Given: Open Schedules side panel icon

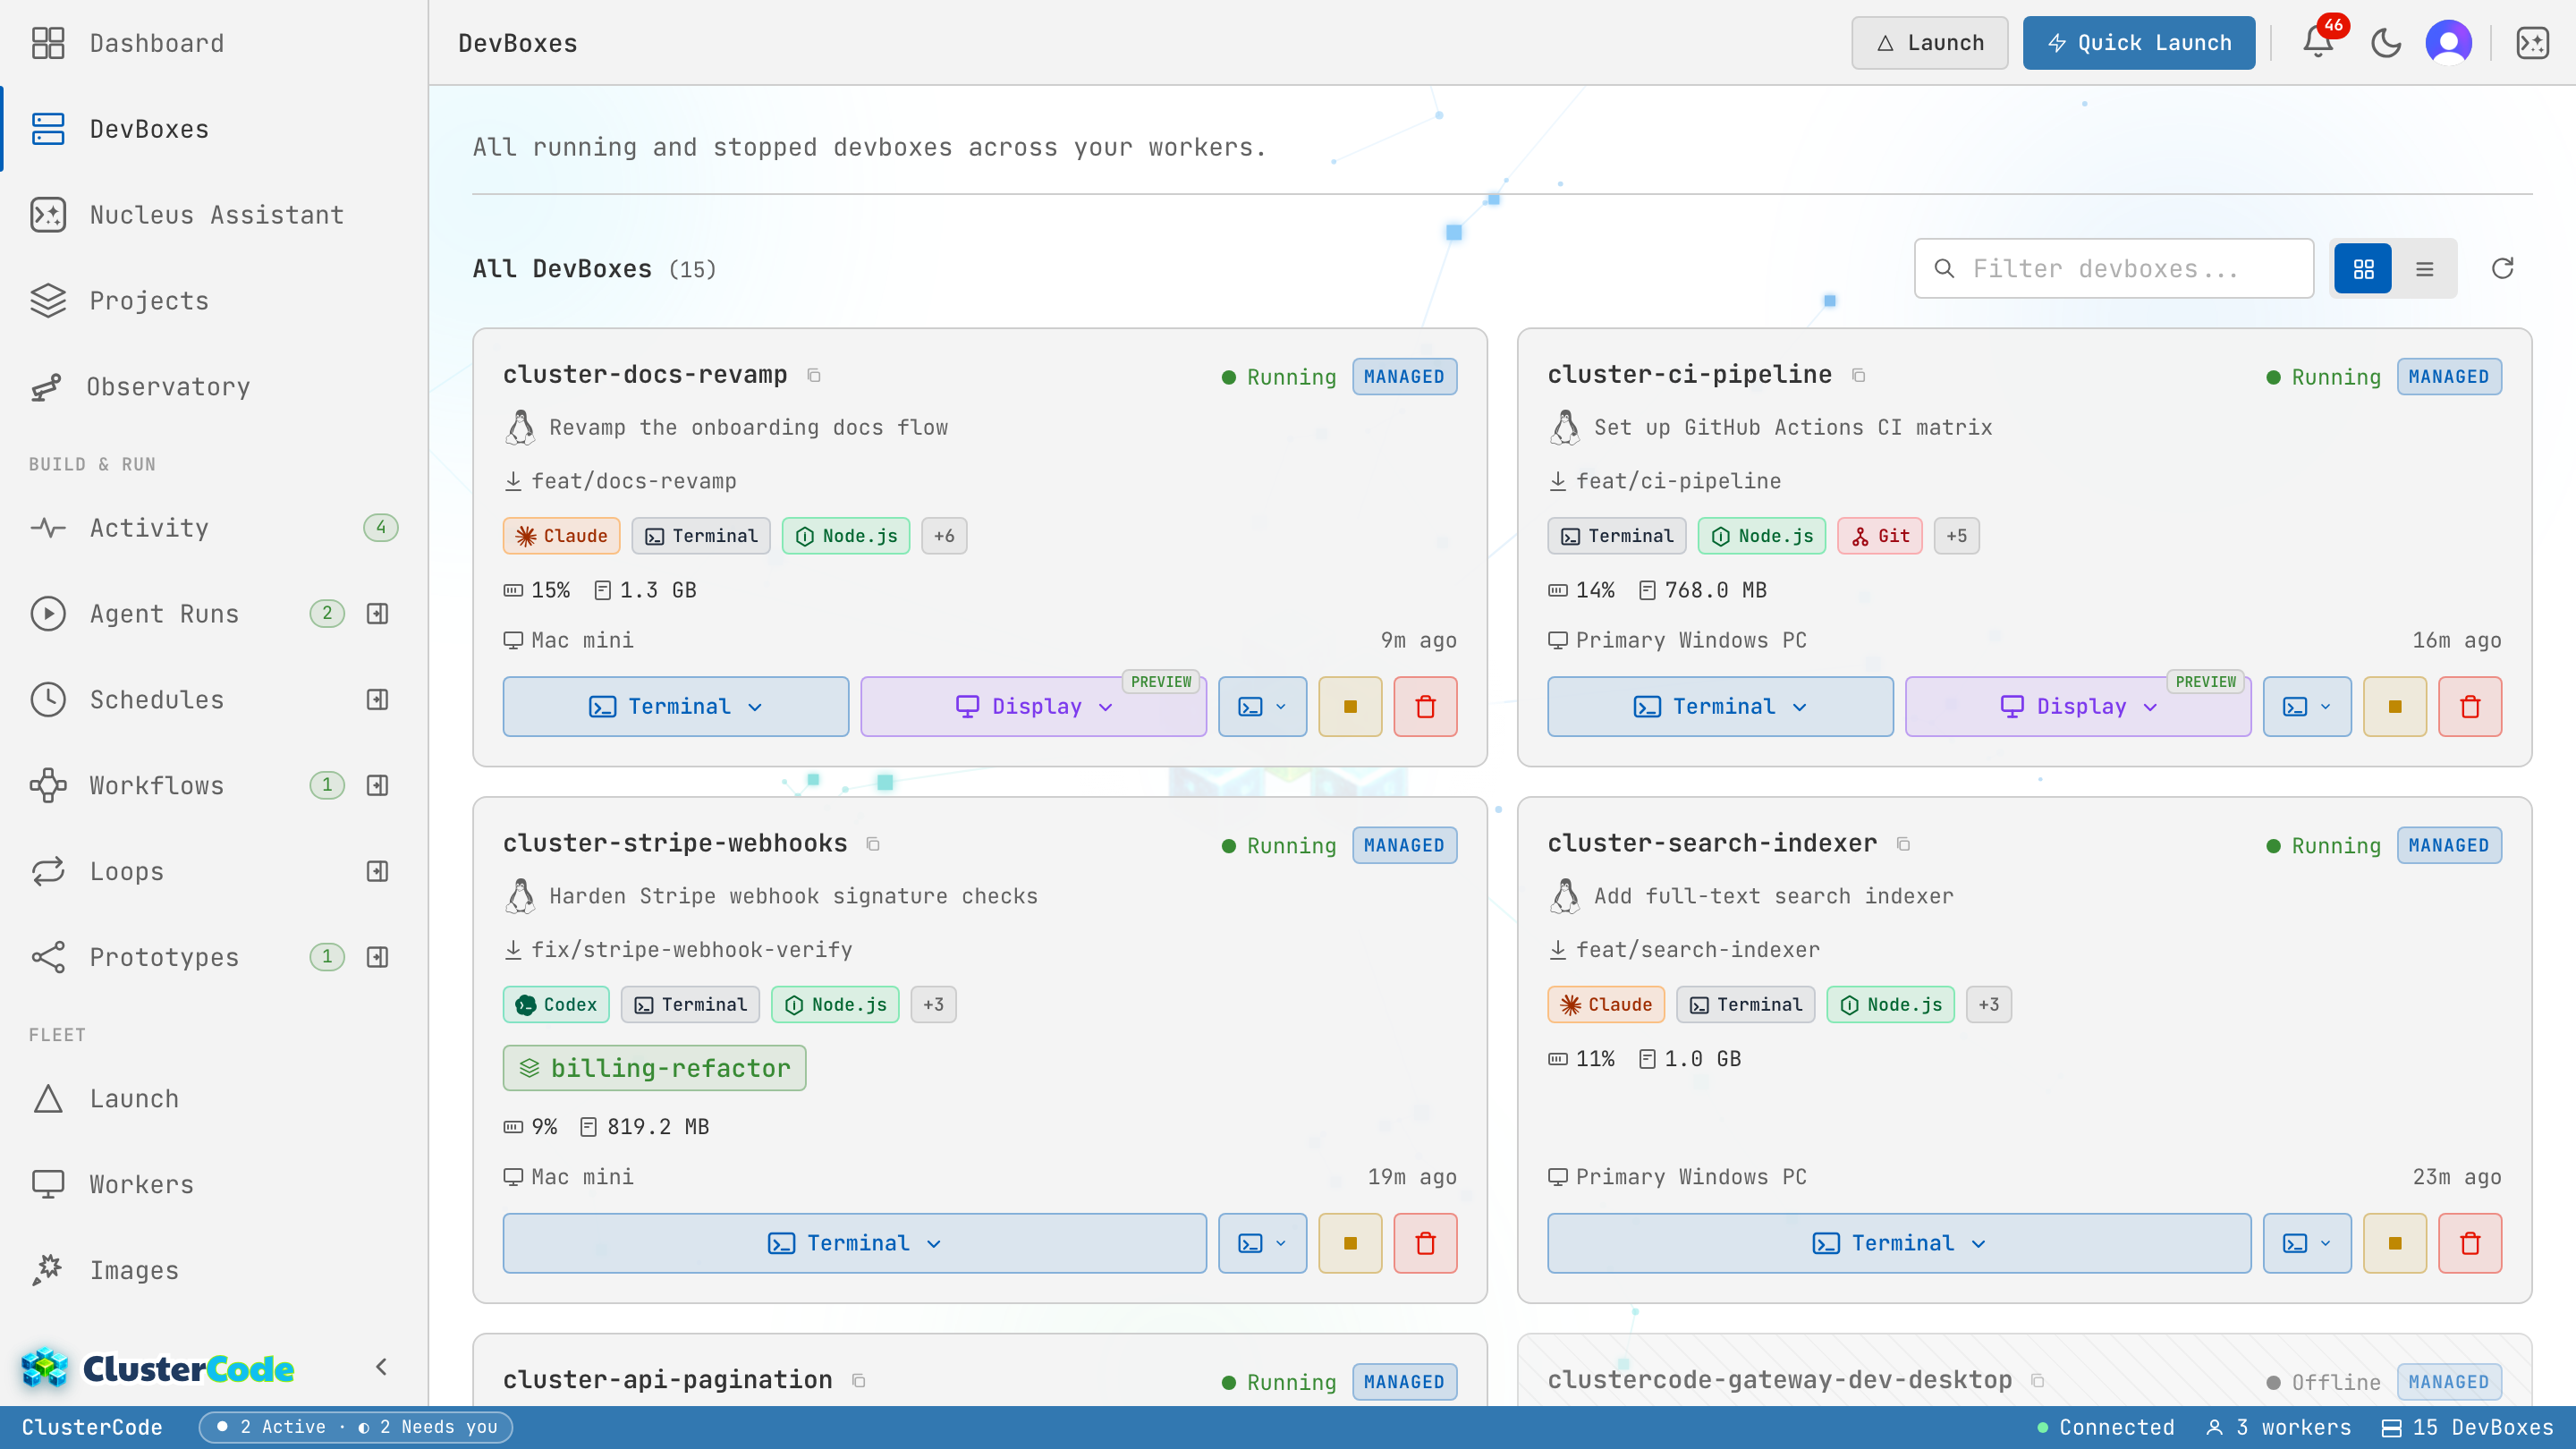Looking at the screenshot, I should point(377,699).
